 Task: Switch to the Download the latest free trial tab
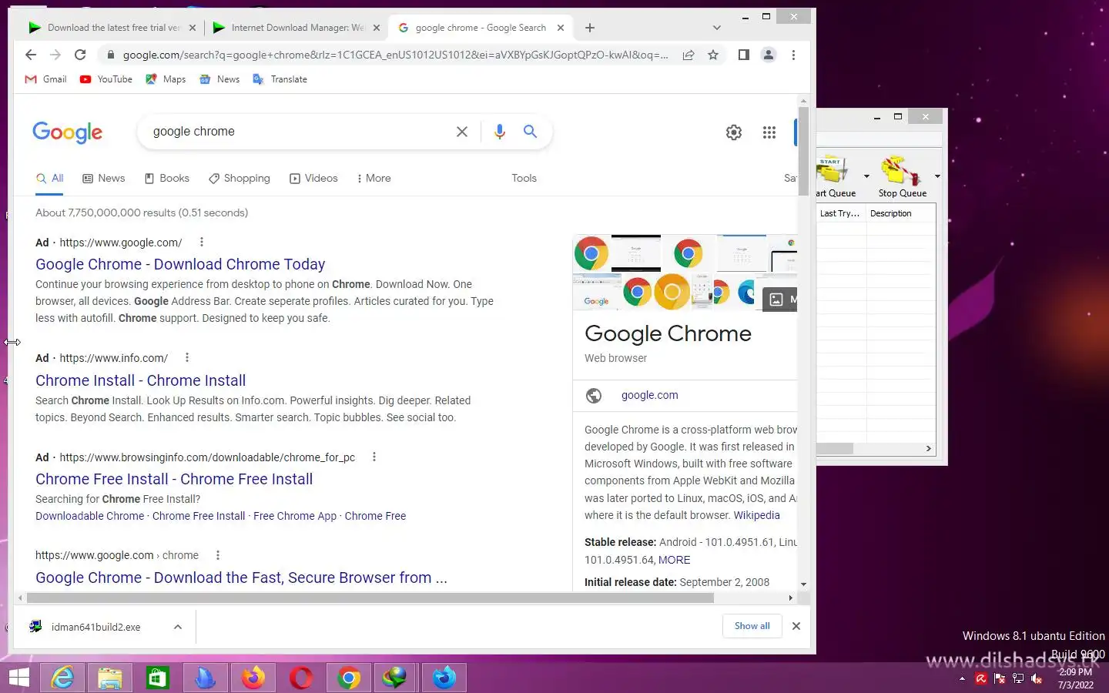click(x=112, y=28)
